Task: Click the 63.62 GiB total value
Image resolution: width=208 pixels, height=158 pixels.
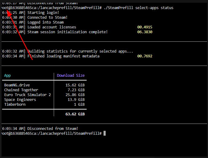Action: pyautogui.click(x=75, y=114)
